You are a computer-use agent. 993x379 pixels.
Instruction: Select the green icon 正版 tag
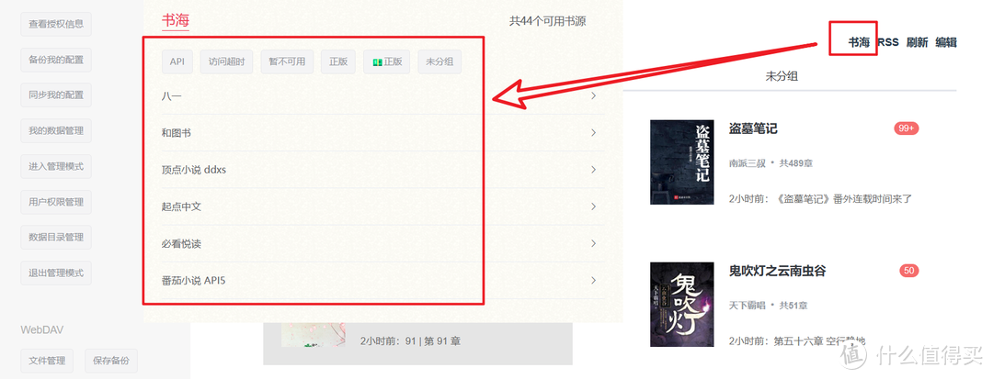tap(387, 61)
